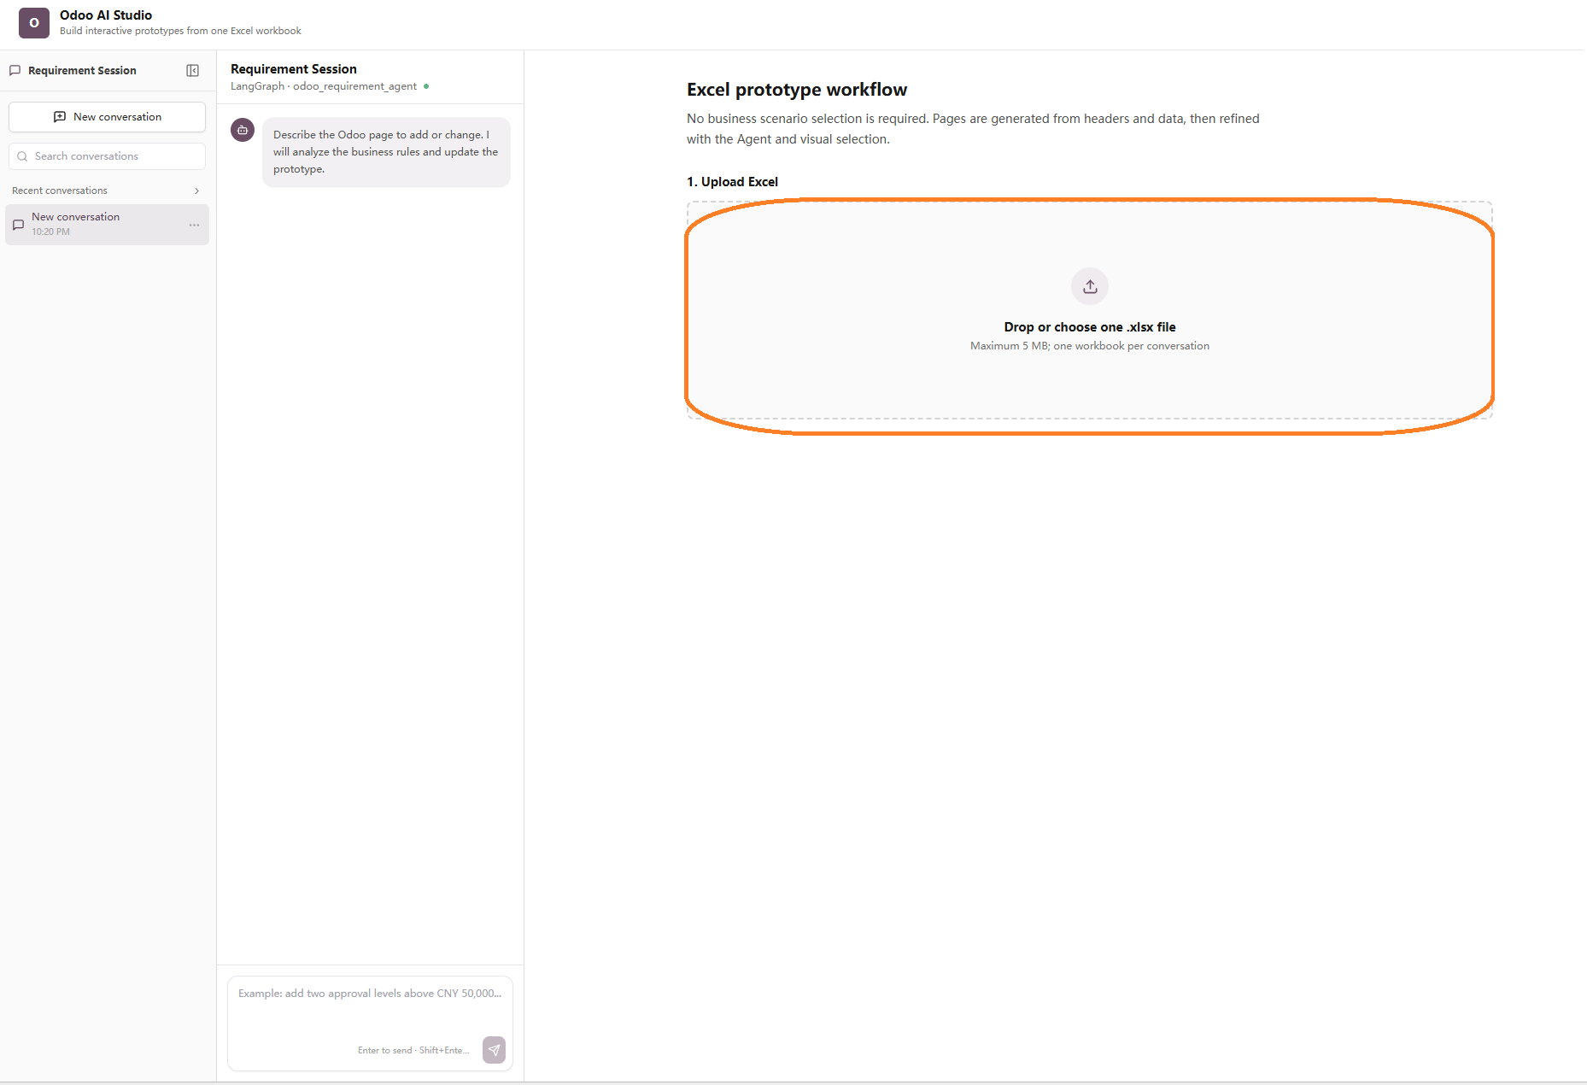Open the options menu for New conversation
The width and height of the screenshot is (1587, 1085).
pyautogui.click(x=195, y=225)
